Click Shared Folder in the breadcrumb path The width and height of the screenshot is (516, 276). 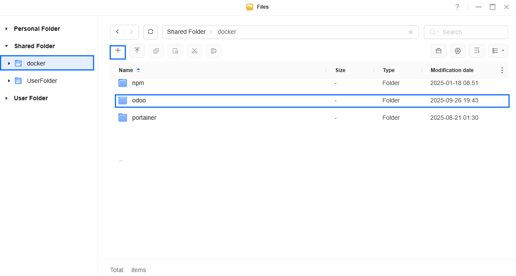[186, 32]
